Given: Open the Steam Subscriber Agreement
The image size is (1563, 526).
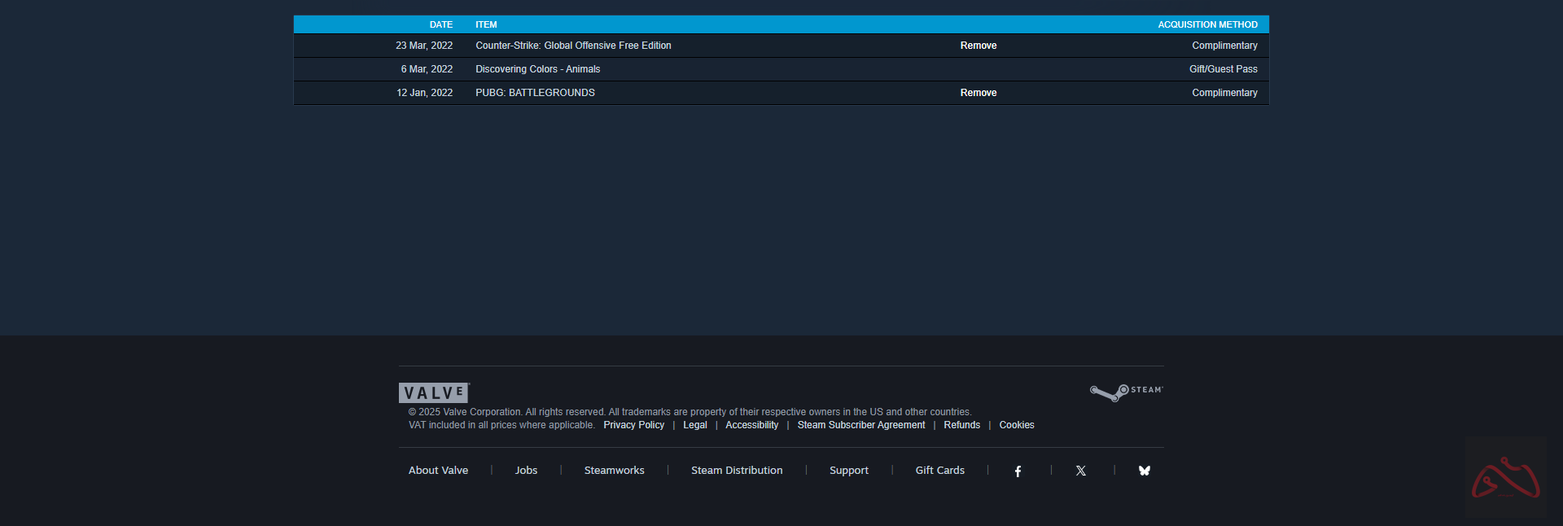Looking at the screenshot, I should pyautogui.click(x=860, y=425).
